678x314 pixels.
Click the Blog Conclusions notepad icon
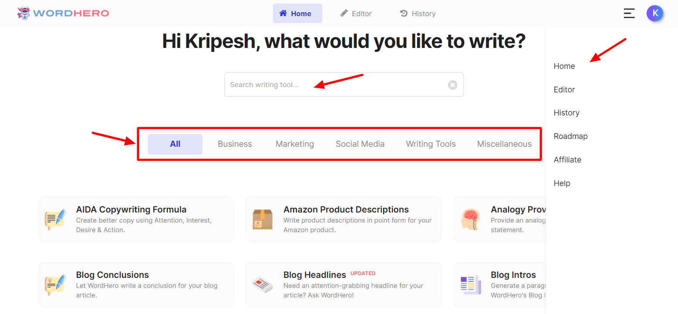coord(55,284)
